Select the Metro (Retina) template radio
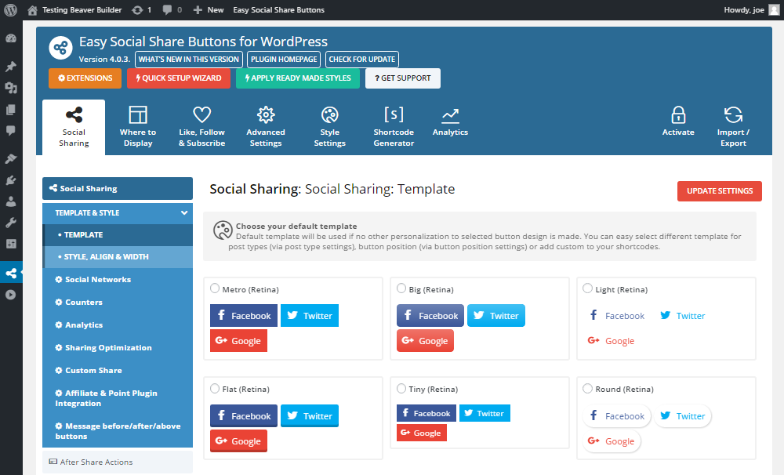This screenshot has width=784, height=475. [x=215, y=288]
